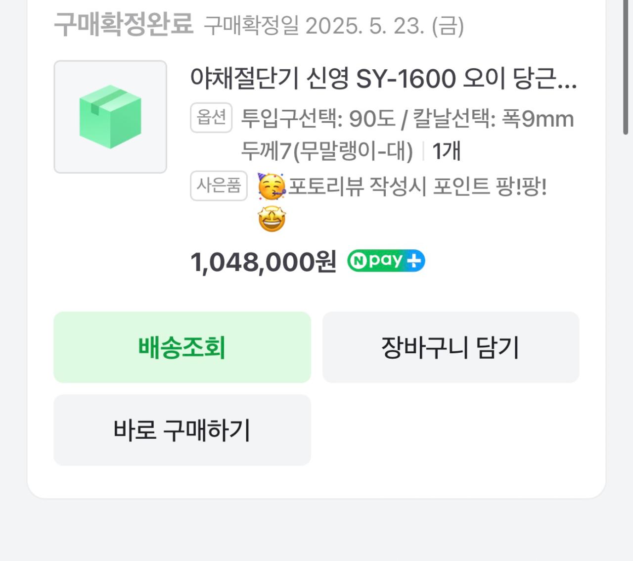Image resolution: width=633 pixels, height=561 pixels.
Task: Select the 배송조회 delivery tracking button
Action: 182,347
